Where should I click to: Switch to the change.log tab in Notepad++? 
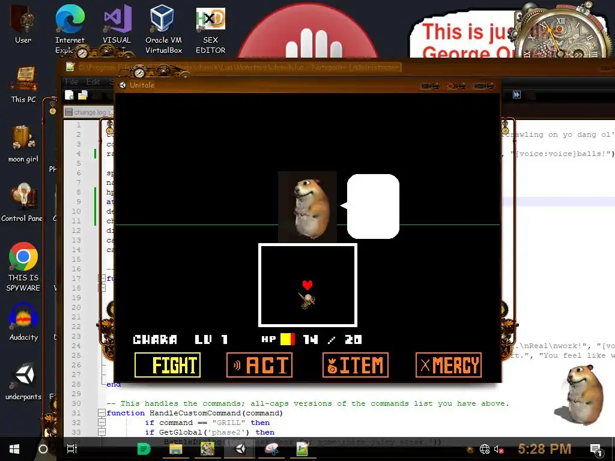[89, 112]
